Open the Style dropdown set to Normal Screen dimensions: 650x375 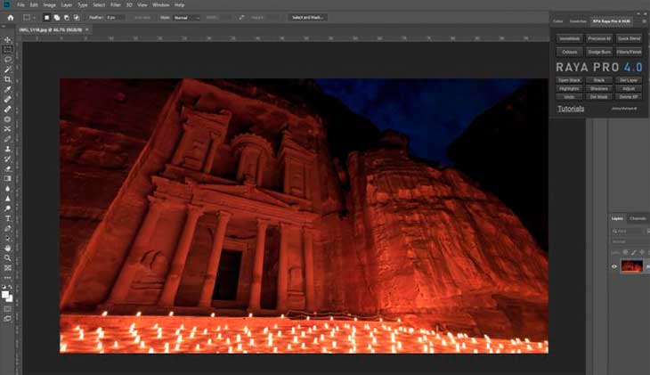187,18
